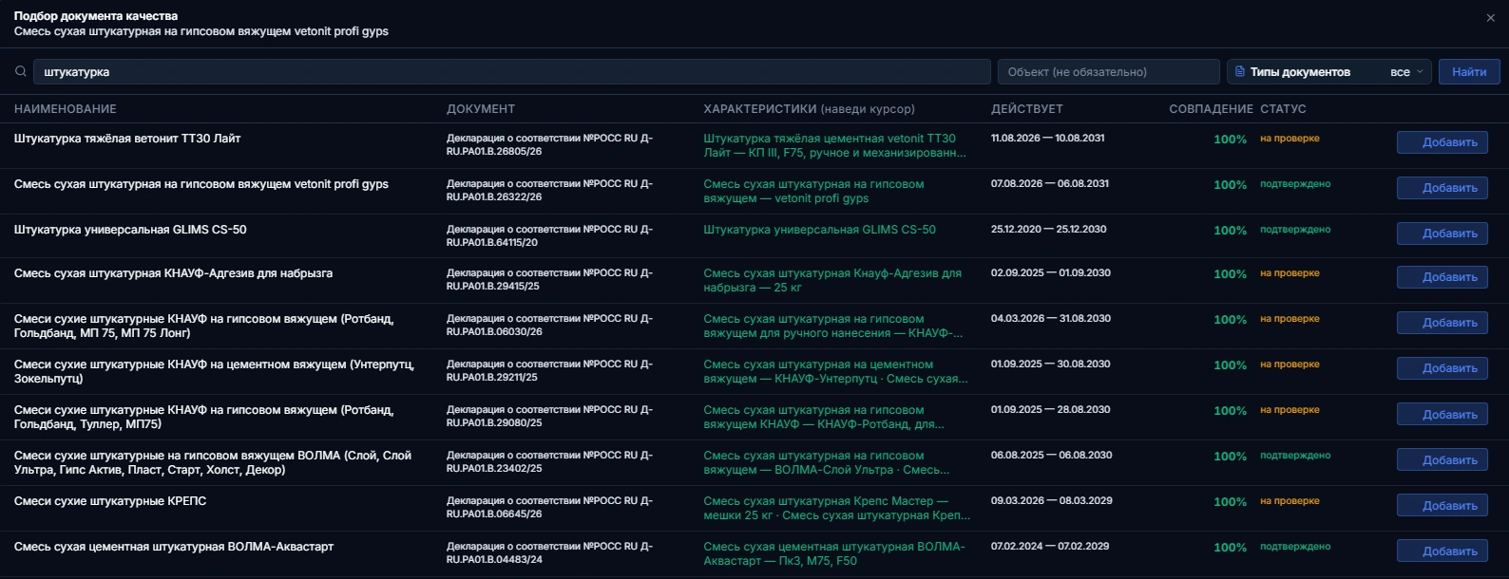The width and height of the screenshot is (1509, 579).
Task: Add the Смеси сухие штукатурные КРЕПС document
Action: 1442,506
